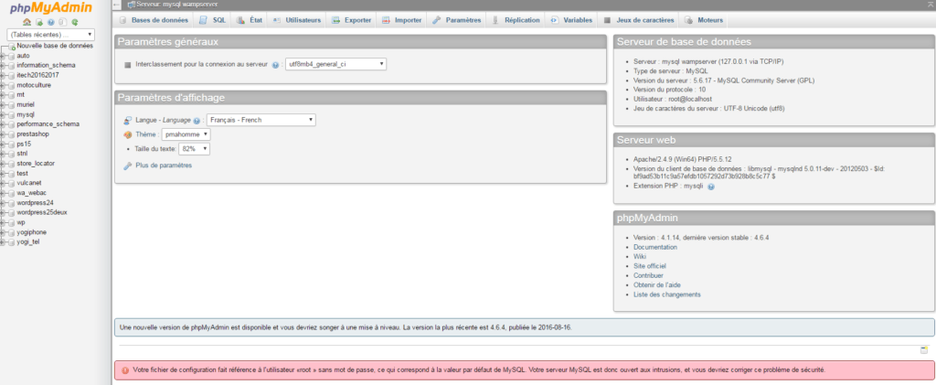The image size is (936, 385).
Task: Click the database icon beside test
Action: [x=12, y=174]
